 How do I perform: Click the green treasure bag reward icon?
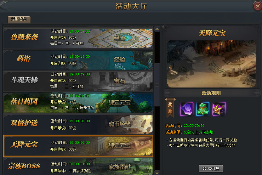(x=203, y=109)
